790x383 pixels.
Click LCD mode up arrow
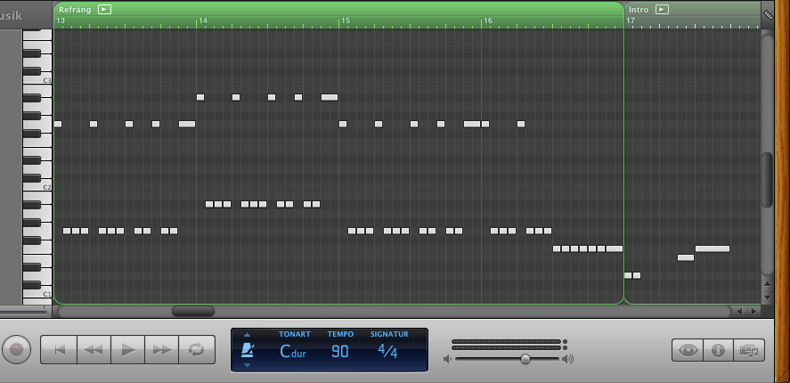click(247, 335)
